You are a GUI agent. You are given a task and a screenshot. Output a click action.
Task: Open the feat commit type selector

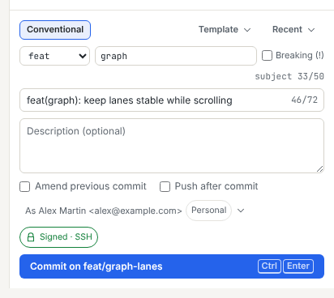(54, 56)
